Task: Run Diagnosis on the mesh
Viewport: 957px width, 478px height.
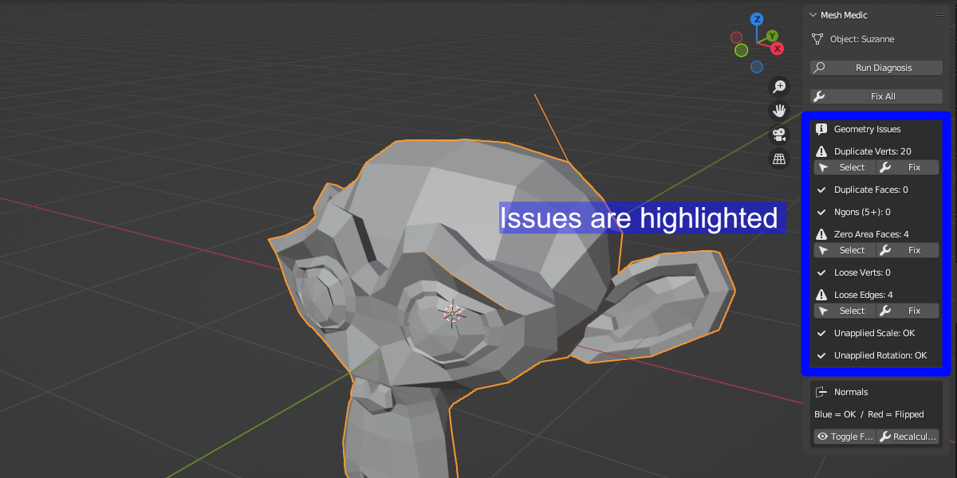Action: (876, 68)
